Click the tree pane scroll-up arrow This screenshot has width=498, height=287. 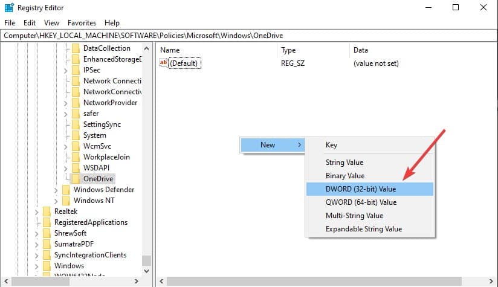146,48
